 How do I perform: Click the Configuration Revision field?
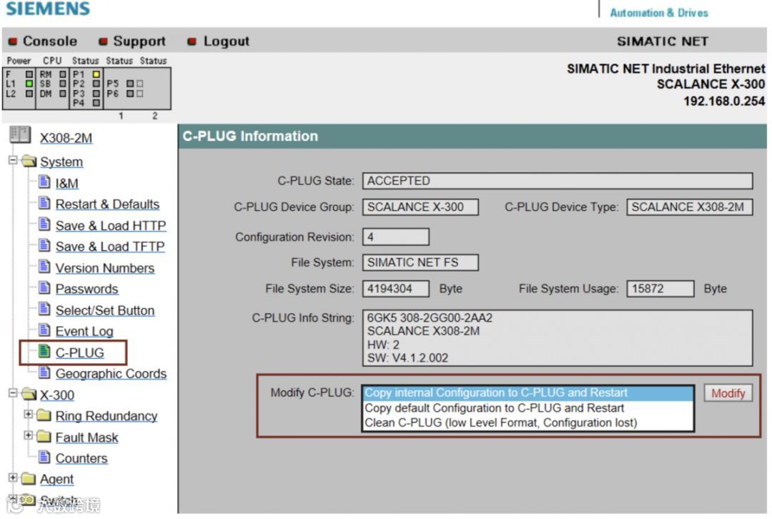click(x=396, y=237)
